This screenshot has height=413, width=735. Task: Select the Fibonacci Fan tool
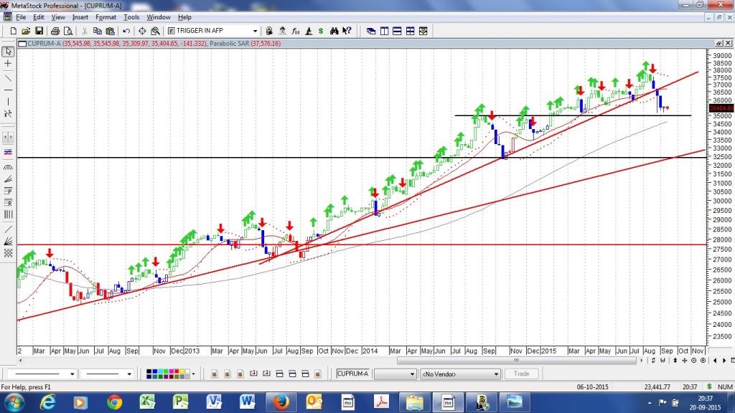[8, 179]
